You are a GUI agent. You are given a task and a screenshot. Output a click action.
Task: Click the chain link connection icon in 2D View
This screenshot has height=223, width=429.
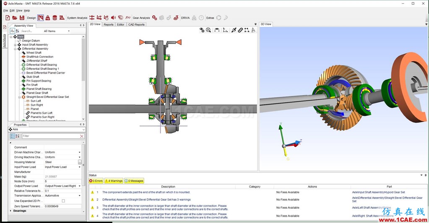click(x=240, y=30)
